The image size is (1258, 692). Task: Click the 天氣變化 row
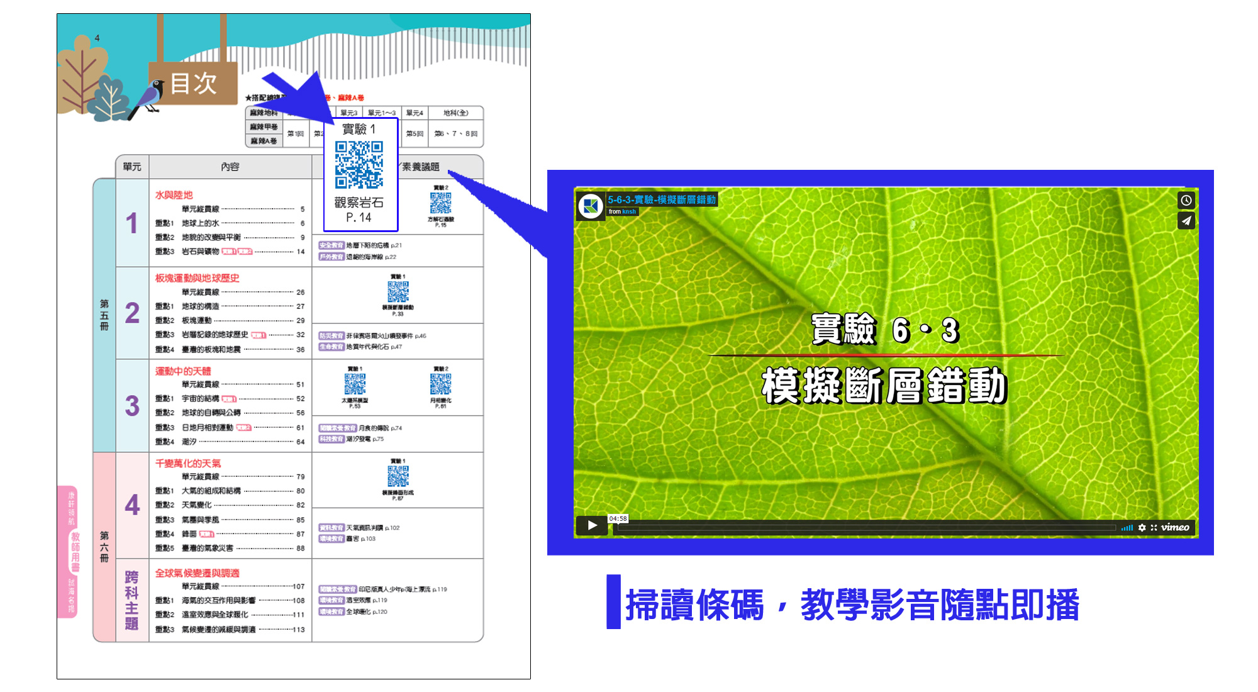(x=230, y=505)
